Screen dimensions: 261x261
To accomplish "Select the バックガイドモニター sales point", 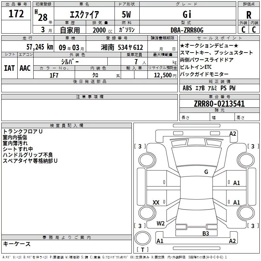I will point(204,74).
